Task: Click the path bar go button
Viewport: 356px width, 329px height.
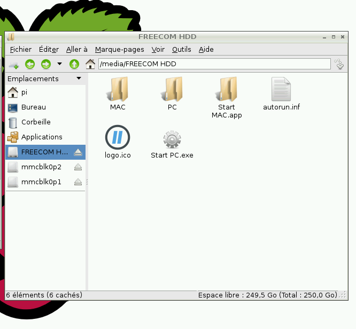Action: (x=340, y=64)
